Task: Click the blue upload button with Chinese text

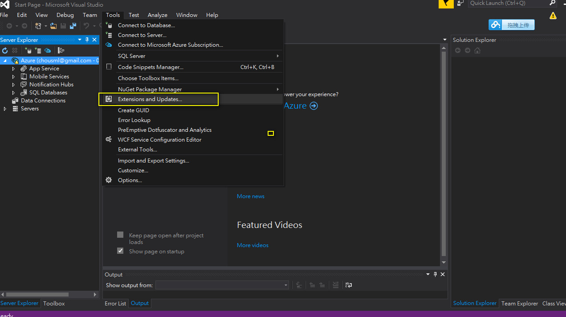Action: click(511, 25)
